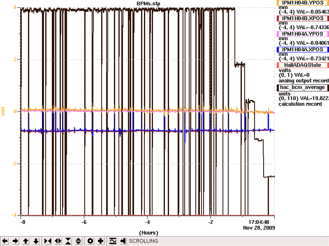The width and height of the screenshot is (329, 246).
Task: Click the VAL=-0.04061 reading for IPM1H04A.YPOS
Action: pyautogui.click(x=313, y=43)
